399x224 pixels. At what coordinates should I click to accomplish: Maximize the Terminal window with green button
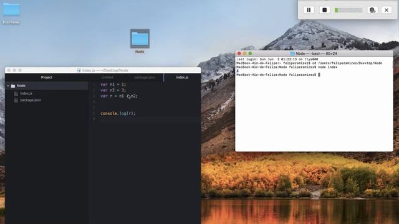coord(250,54)
